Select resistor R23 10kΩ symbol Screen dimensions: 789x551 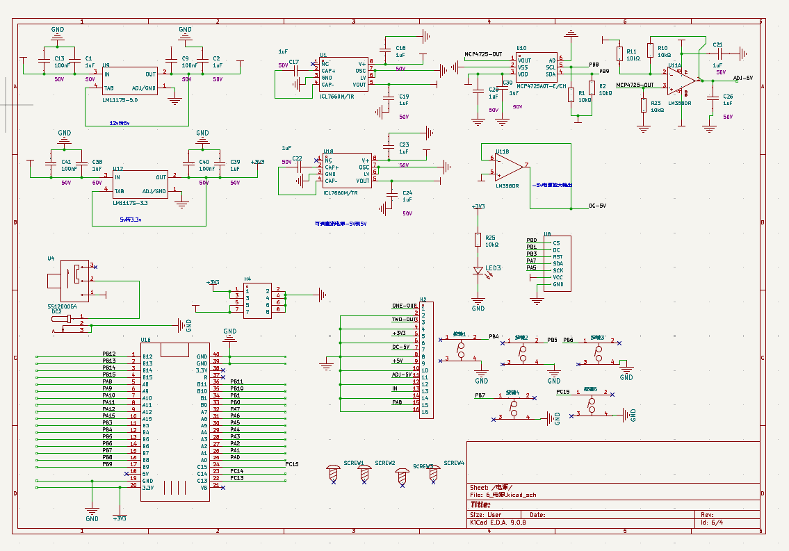(x=644, y=106)
